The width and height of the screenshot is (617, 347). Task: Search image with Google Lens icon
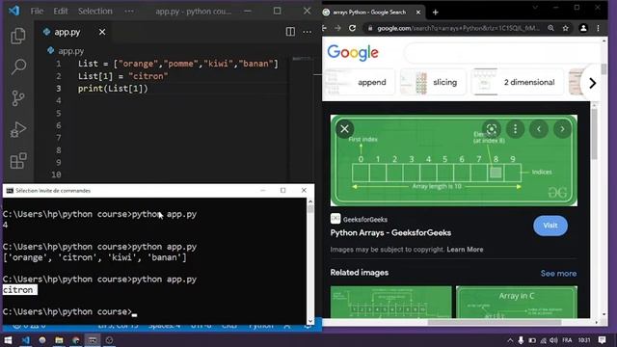(492, 128)
